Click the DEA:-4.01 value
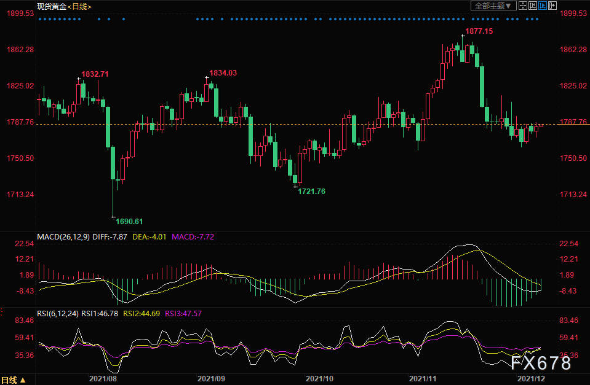 [149, 237]
